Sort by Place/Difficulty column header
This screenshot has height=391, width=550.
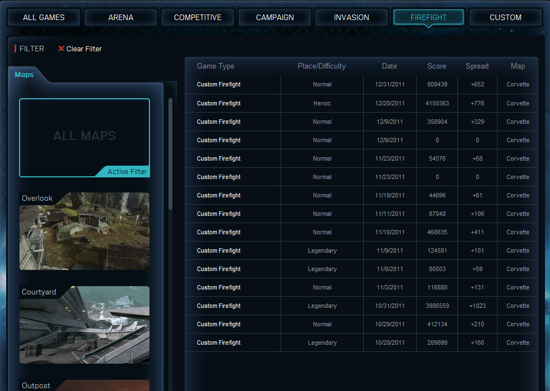322,66
